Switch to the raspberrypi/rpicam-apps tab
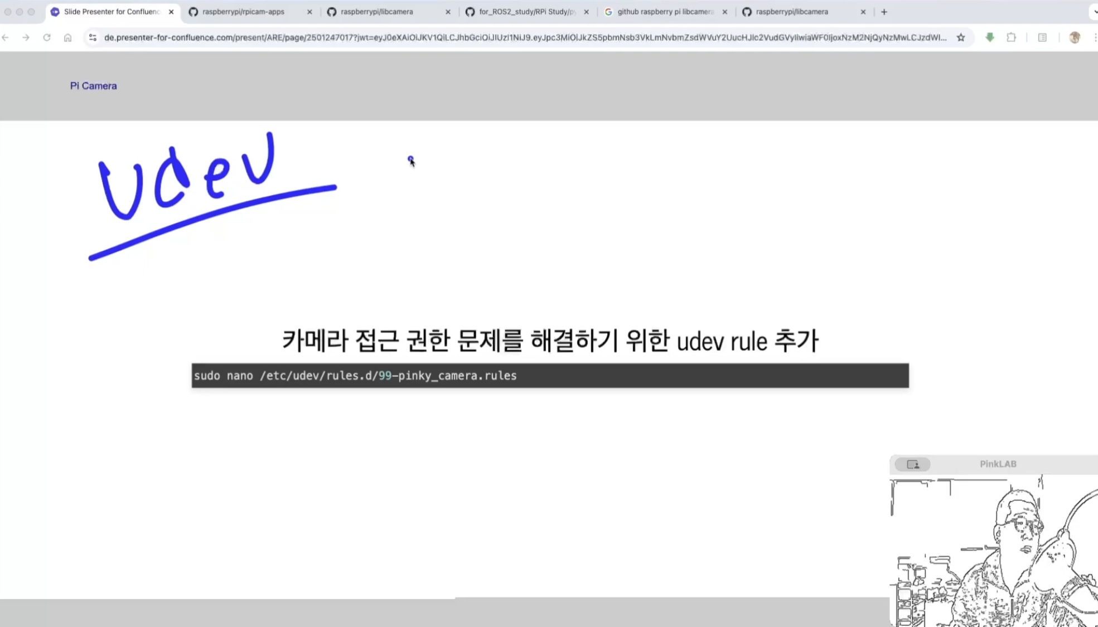 click(x=243, y=12)
